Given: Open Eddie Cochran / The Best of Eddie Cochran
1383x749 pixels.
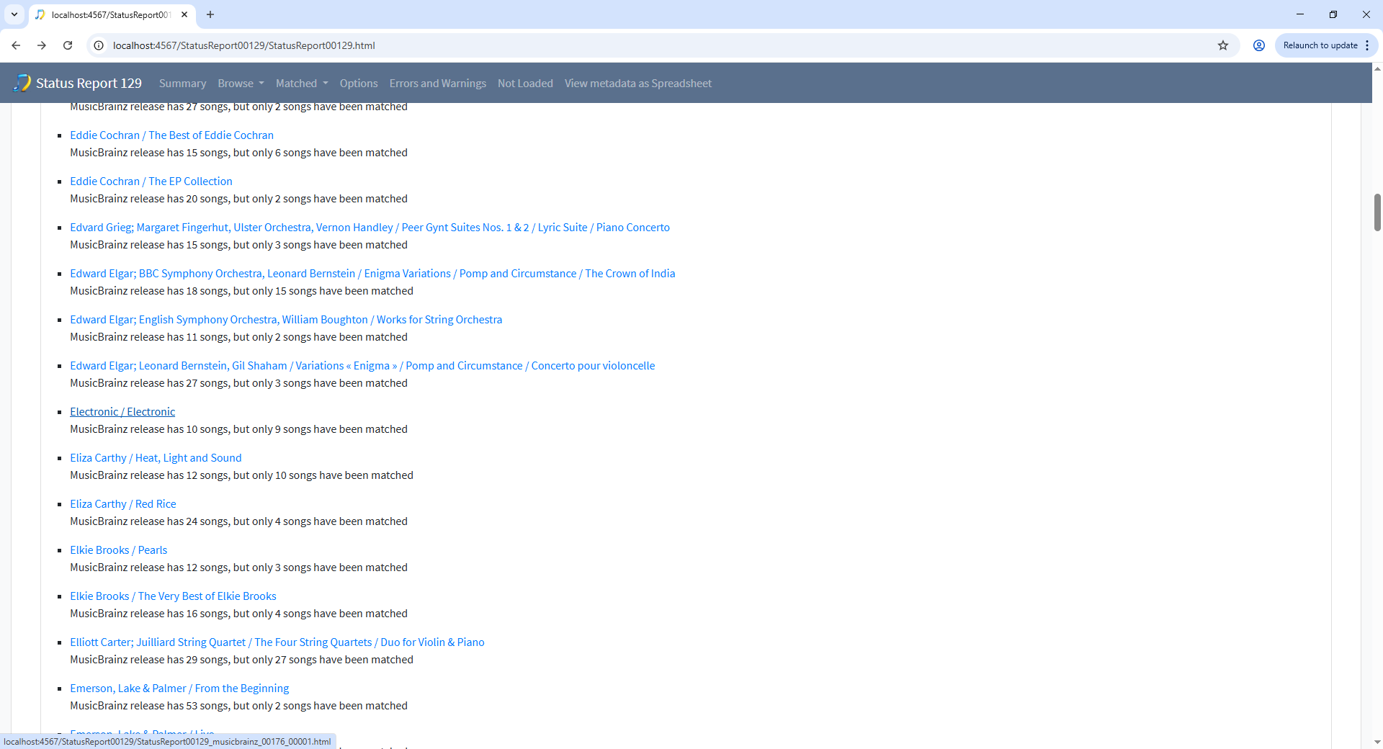Looking at the screenshot, I should (x=171, y=135).
